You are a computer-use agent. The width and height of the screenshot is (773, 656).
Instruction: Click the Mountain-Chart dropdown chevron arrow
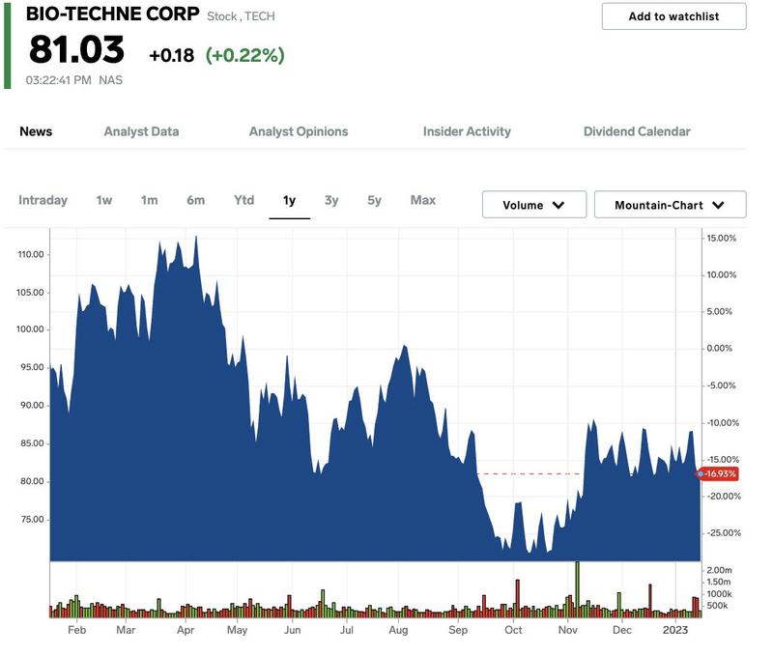pyautogui.click(x=718, y=205)
